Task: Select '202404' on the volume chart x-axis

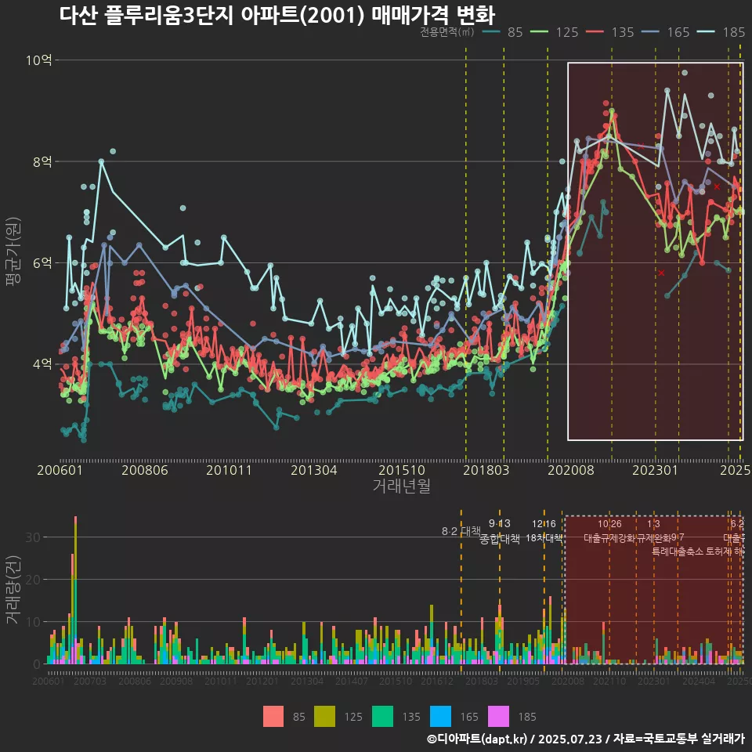Action: 699,681
